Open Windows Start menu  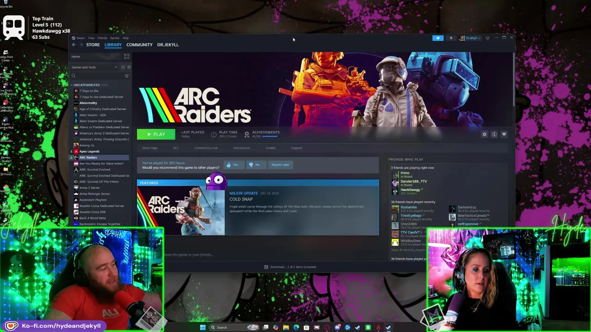tap(202, 327)
